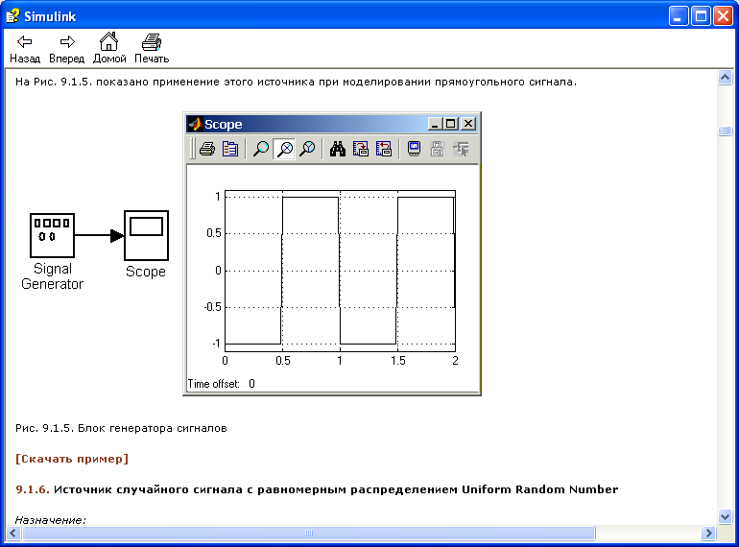Select Zoom Y-axis tool in Scope

coord(308,150)
